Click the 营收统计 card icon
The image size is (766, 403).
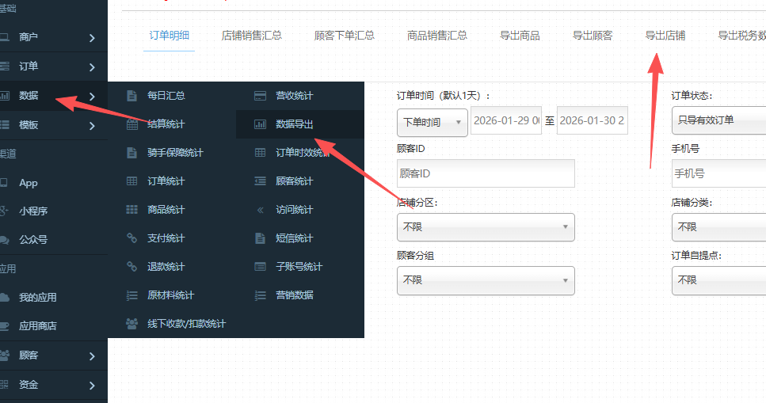260,96
